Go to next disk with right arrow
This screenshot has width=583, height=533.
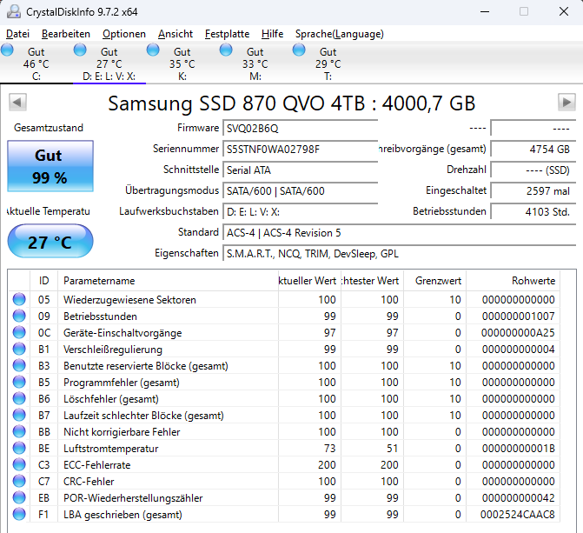tap(566, 103)
